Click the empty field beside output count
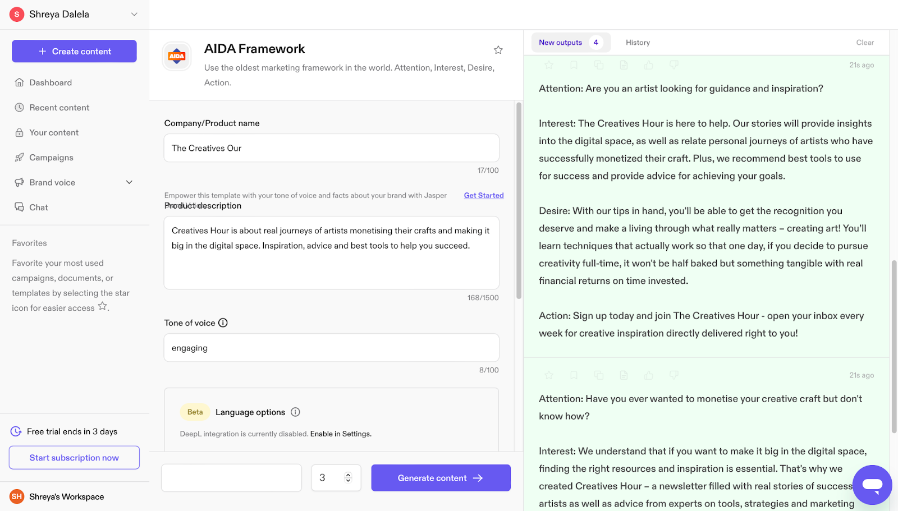Screen dimensions: 898x511 [231, 478]
